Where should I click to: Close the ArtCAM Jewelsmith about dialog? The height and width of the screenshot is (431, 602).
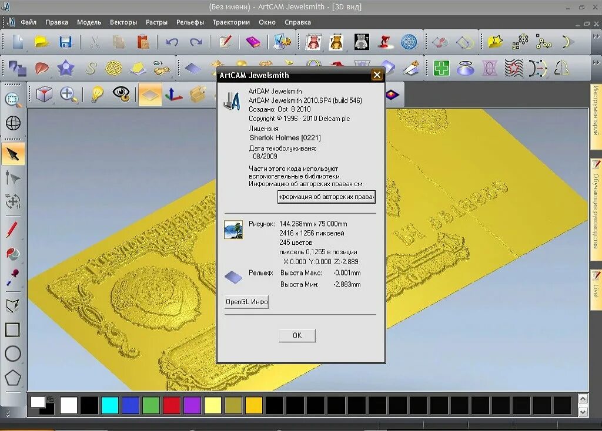pos(377,75)
